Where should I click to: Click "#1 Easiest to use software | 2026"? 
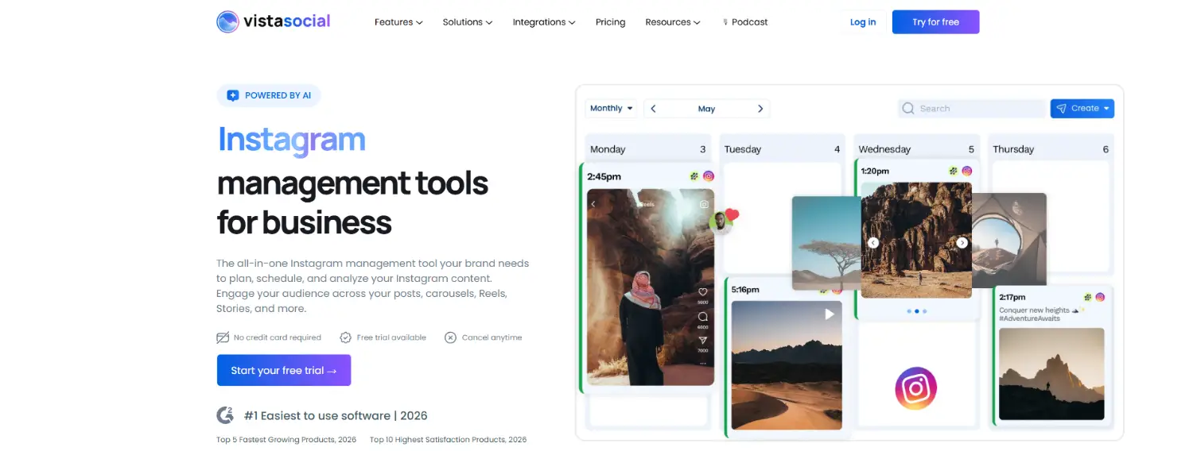336,415
